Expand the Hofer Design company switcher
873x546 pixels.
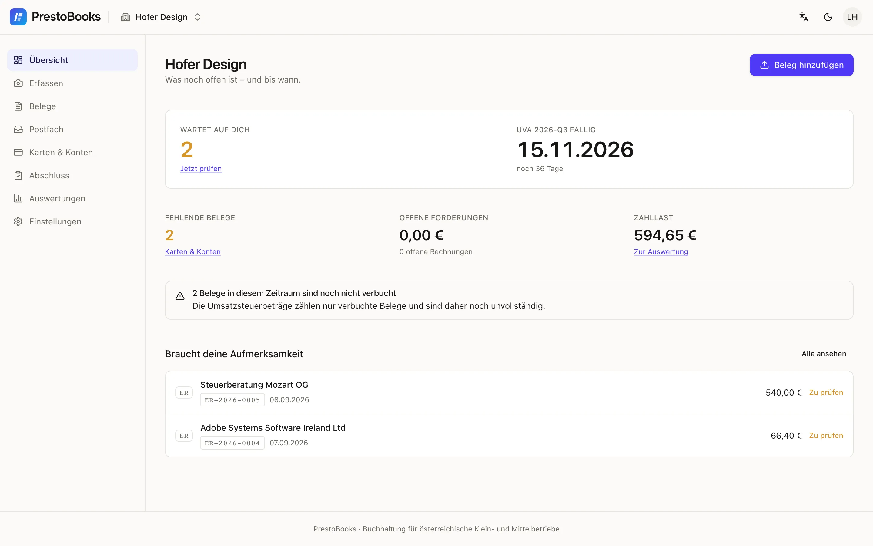coord(161,17)
